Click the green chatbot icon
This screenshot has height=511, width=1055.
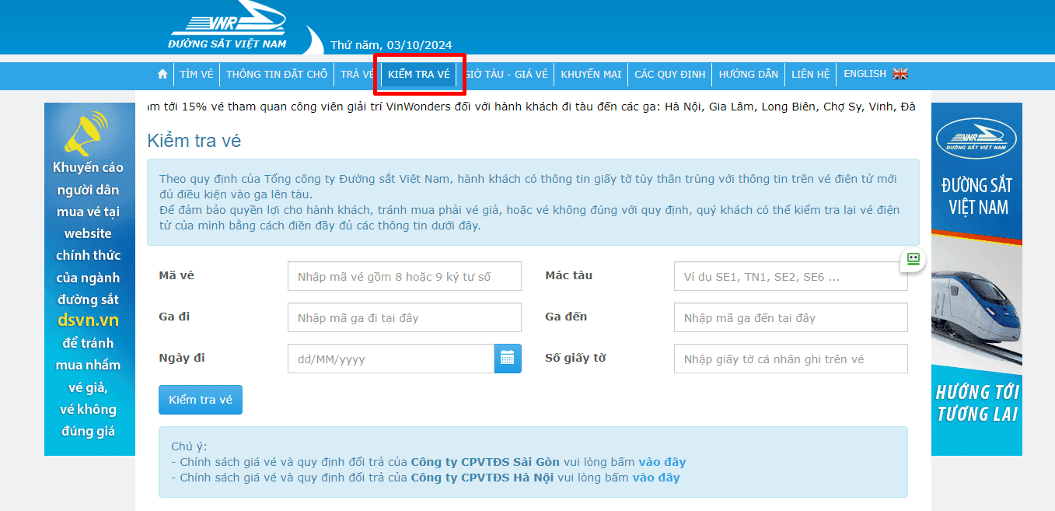pos(913,260)
